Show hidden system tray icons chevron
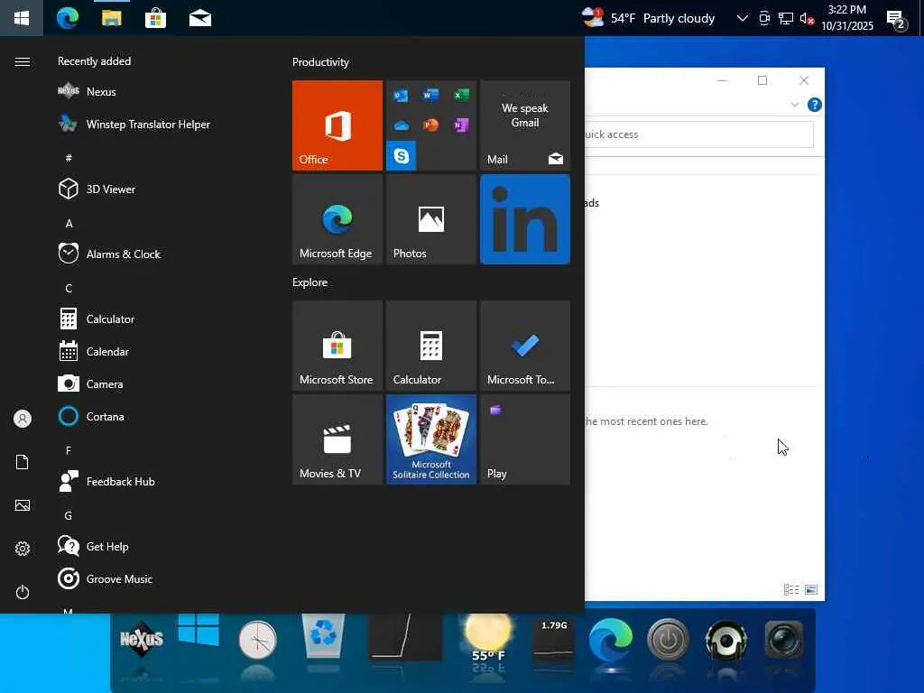Viewport: 924px width, 693px height. (743, 18)
